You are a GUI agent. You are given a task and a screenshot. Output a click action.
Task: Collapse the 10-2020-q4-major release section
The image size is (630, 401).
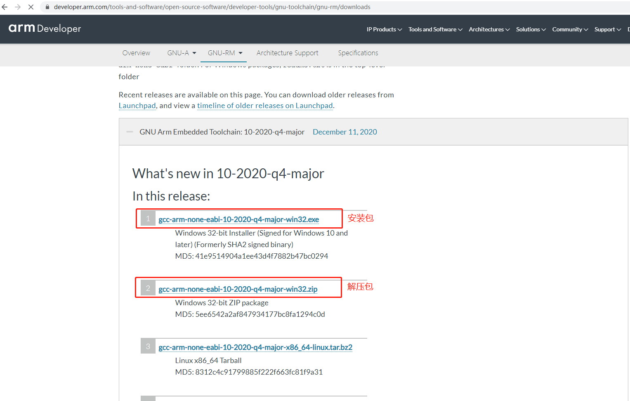tap(130, 131)
